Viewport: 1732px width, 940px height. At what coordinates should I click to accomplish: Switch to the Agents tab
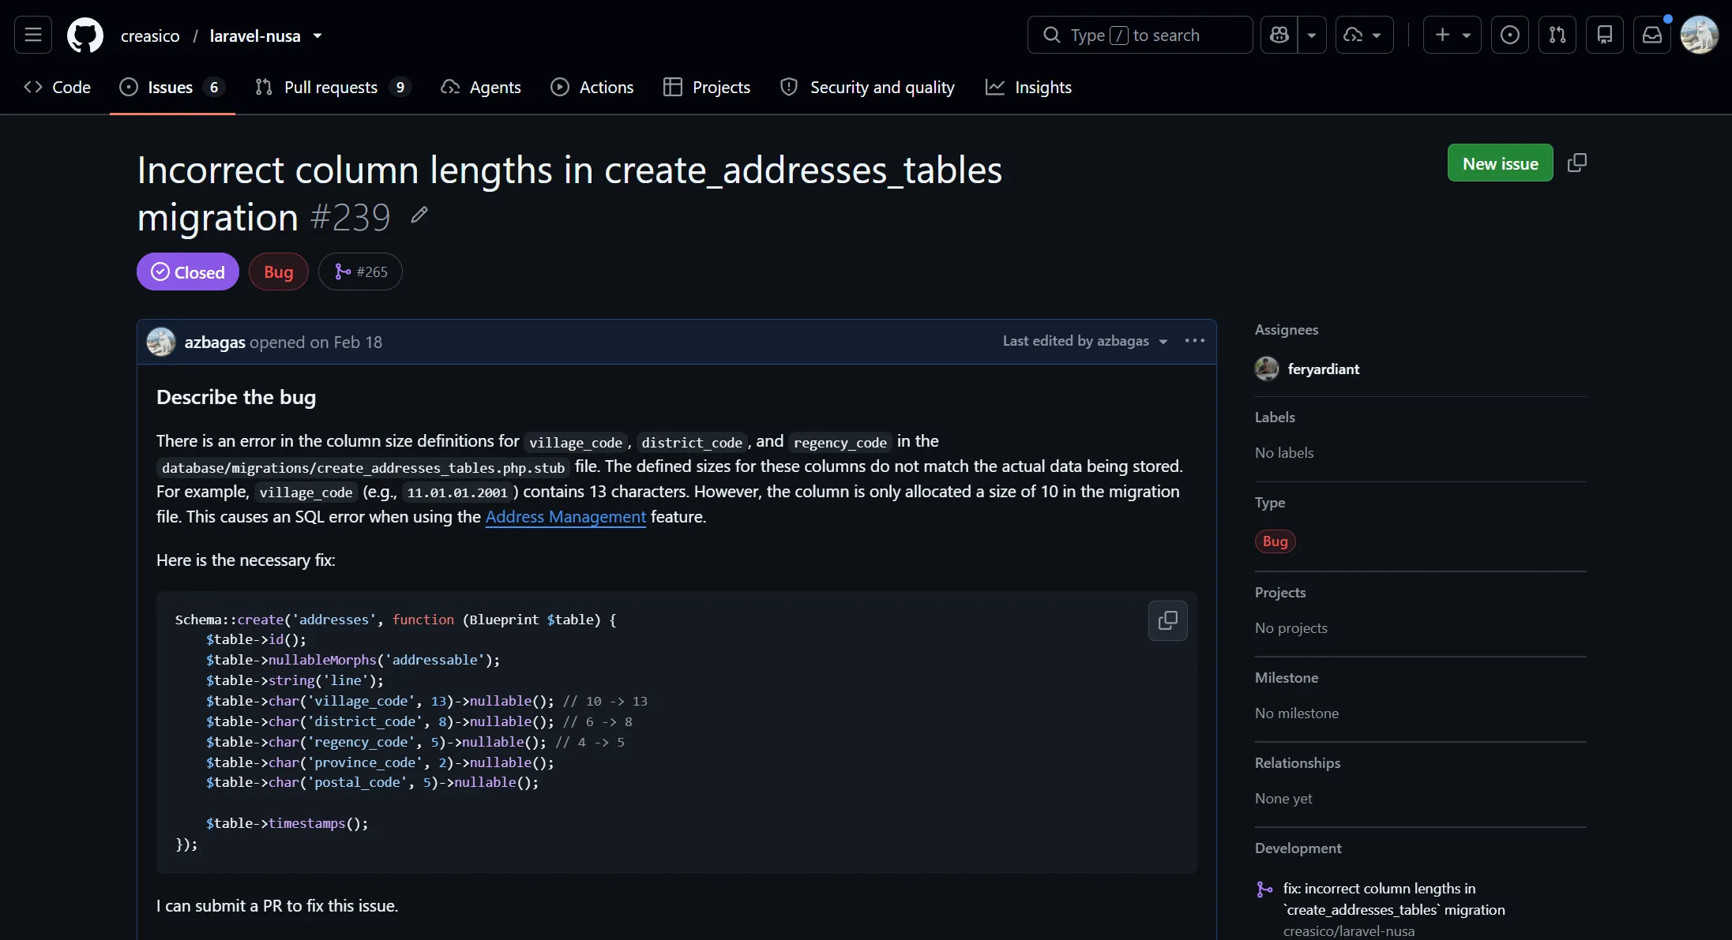pyautogui.click(x=481, y=87)
